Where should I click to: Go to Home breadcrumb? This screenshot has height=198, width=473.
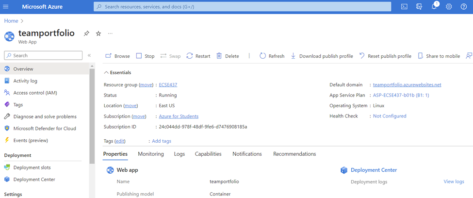[x=11, y=21]
